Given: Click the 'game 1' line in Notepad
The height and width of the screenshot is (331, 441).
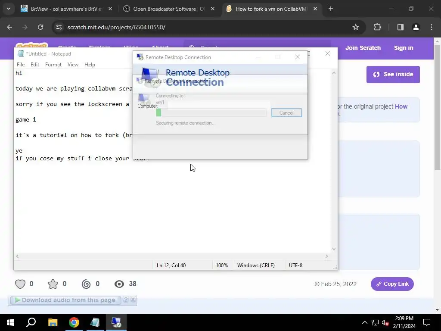Looking at the screenshot, I should click(26, 120).
